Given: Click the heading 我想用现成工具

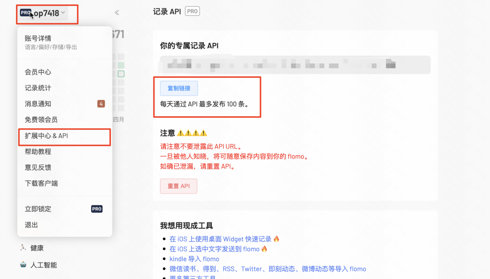Looking at the screenshot, I should click(x=186, y=226).
